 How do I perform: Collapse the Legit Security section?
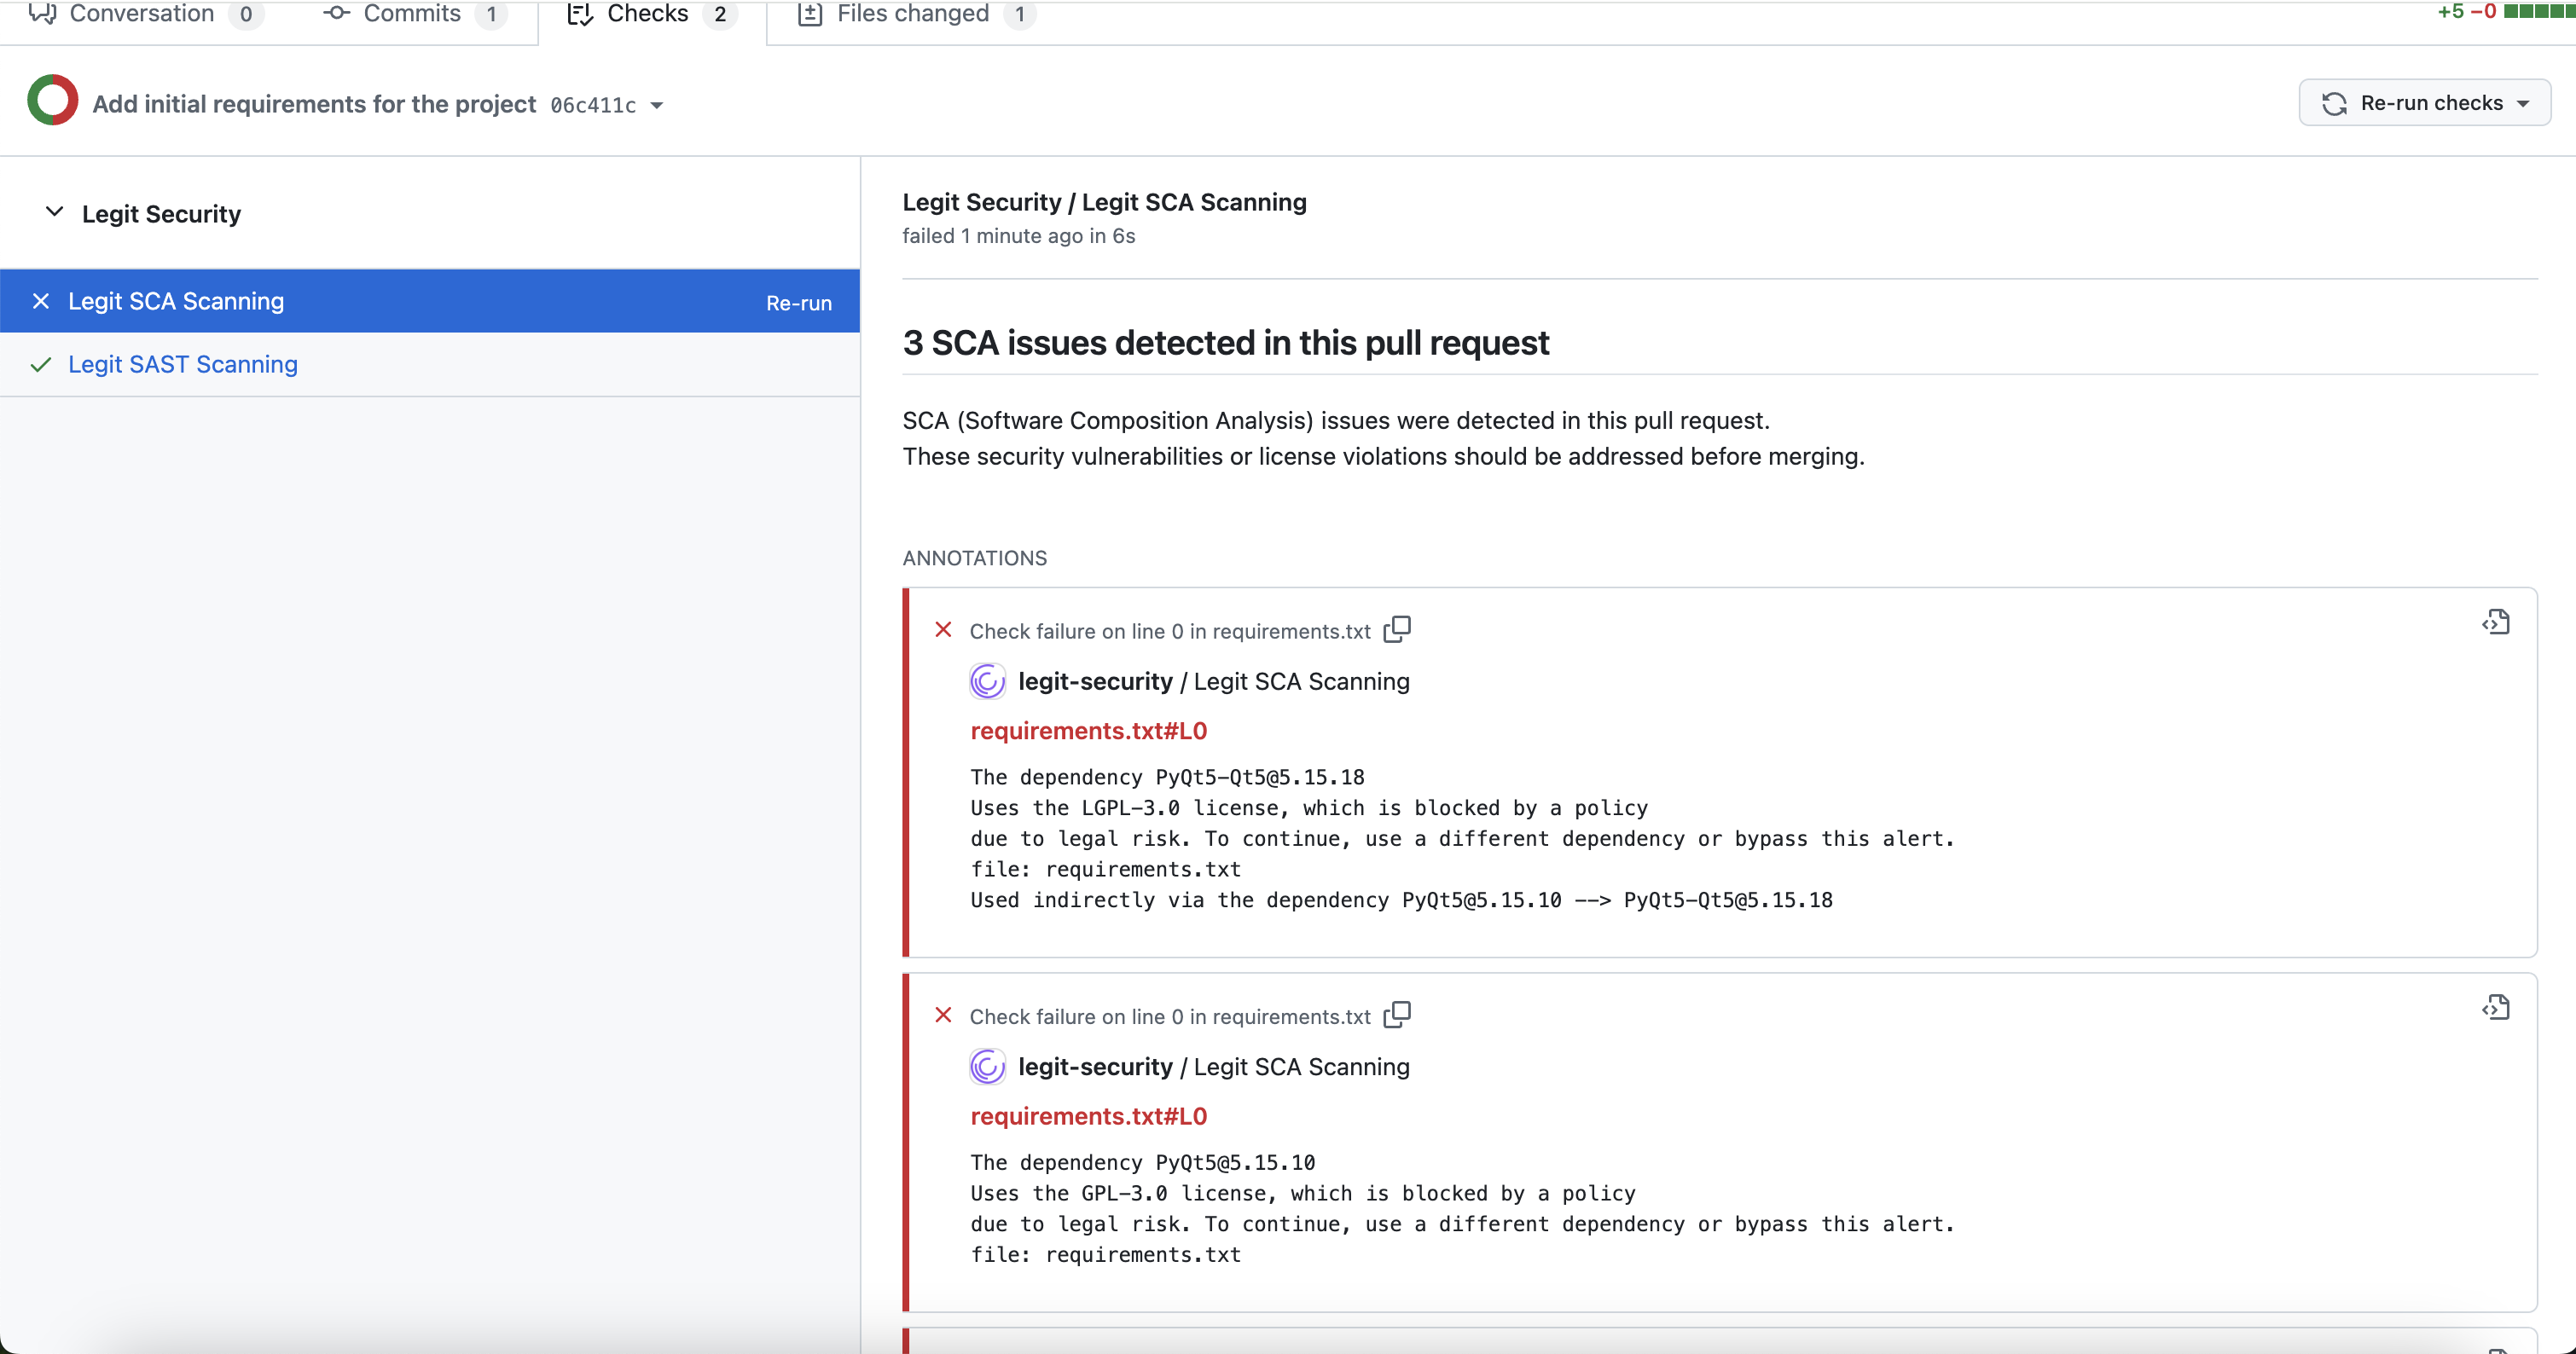[55, 211]
